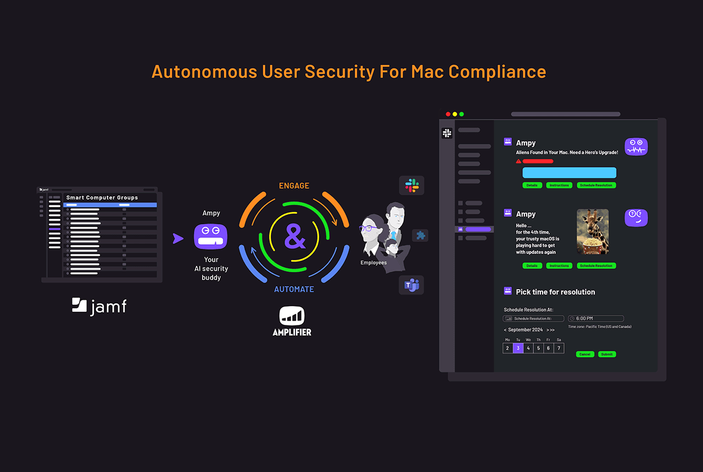The width and height of the screenshot is (703, 472).
Task: Click Instructions under the giraffe message
Action: pyautogui.click(x=559, y=266)
